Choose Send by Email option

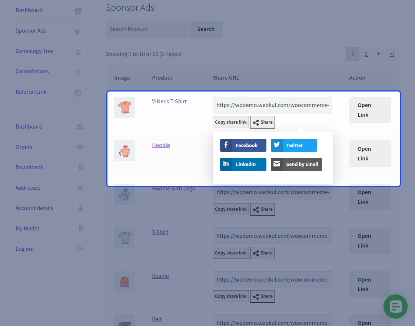(296, 164)
